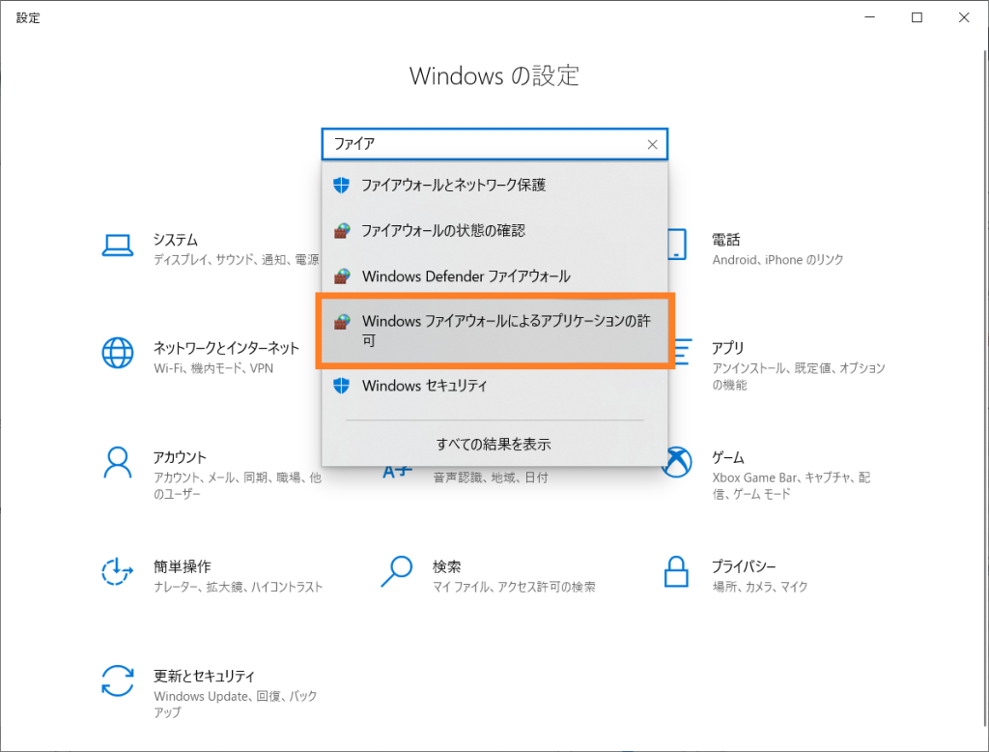
Task: Click the 検索 magnifying glass icon
Action: point(397,571)
